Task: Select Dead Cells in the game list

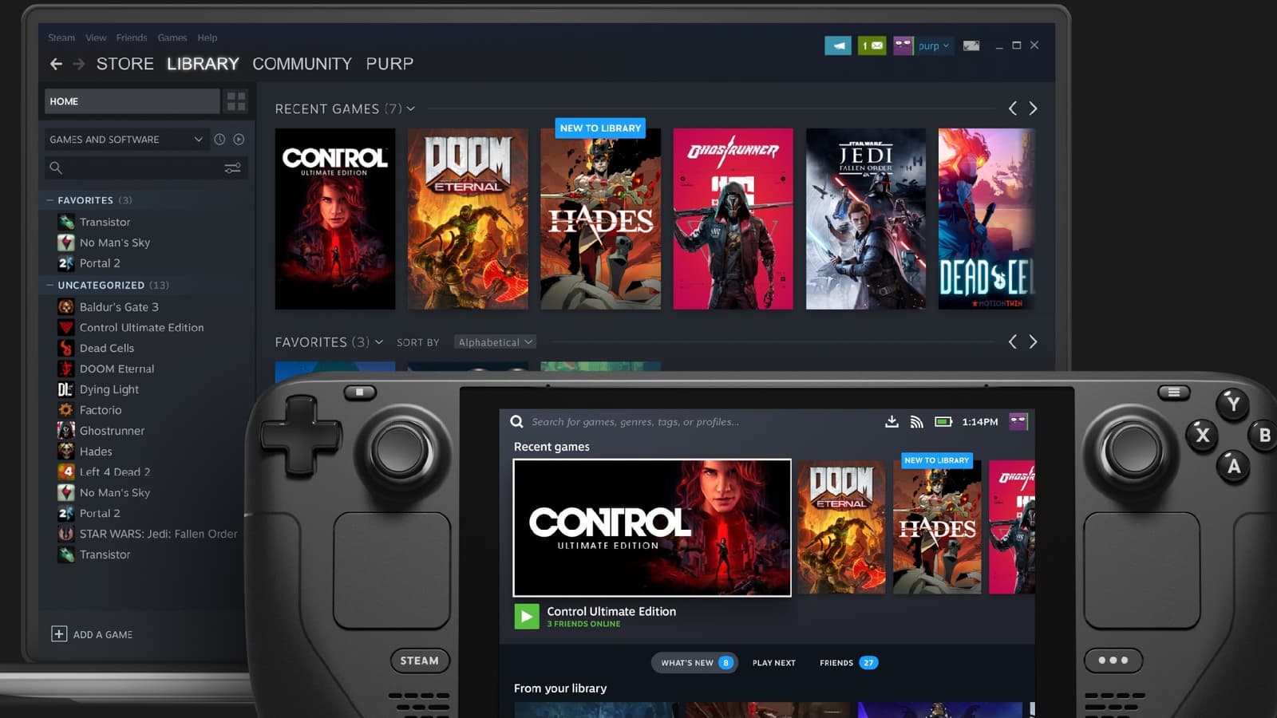Action: click(107, 348)
